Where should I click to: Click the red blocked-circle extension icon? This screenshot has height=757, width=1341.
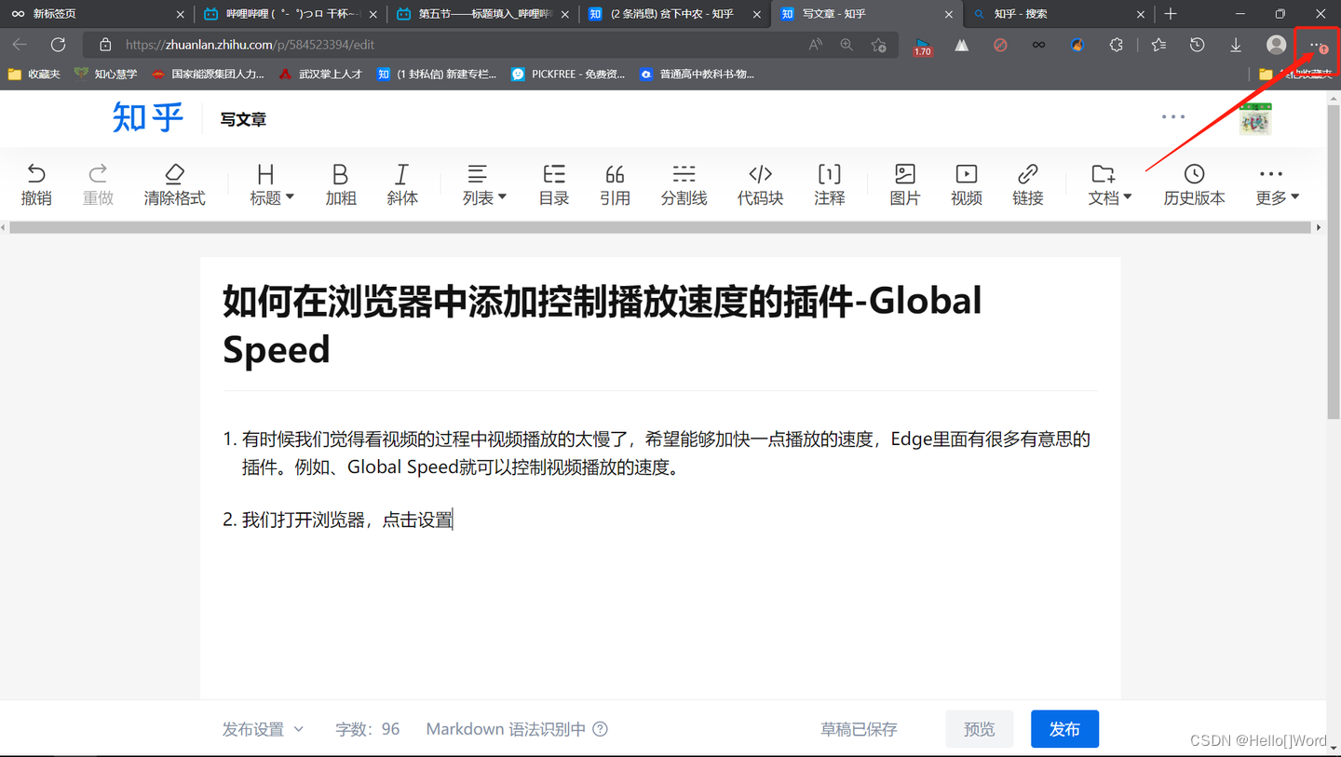(1000, 45)
